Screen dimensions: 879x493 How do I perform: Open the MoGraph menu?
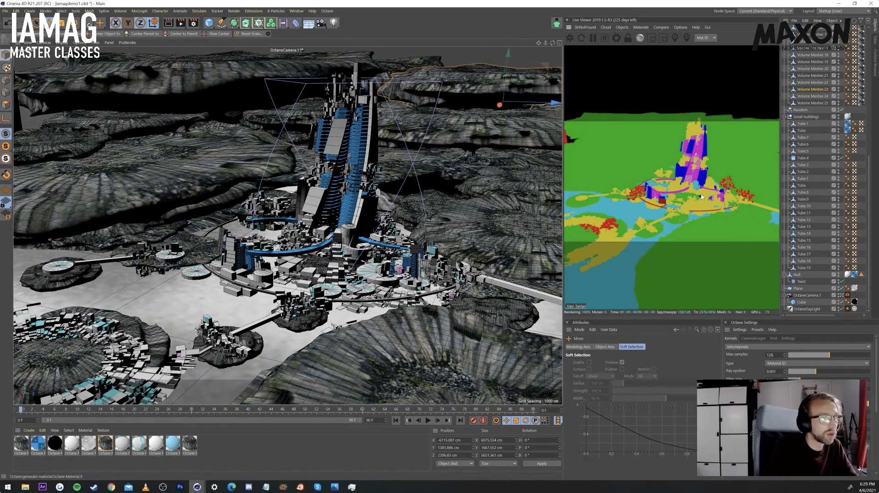(x=139, y=11)
